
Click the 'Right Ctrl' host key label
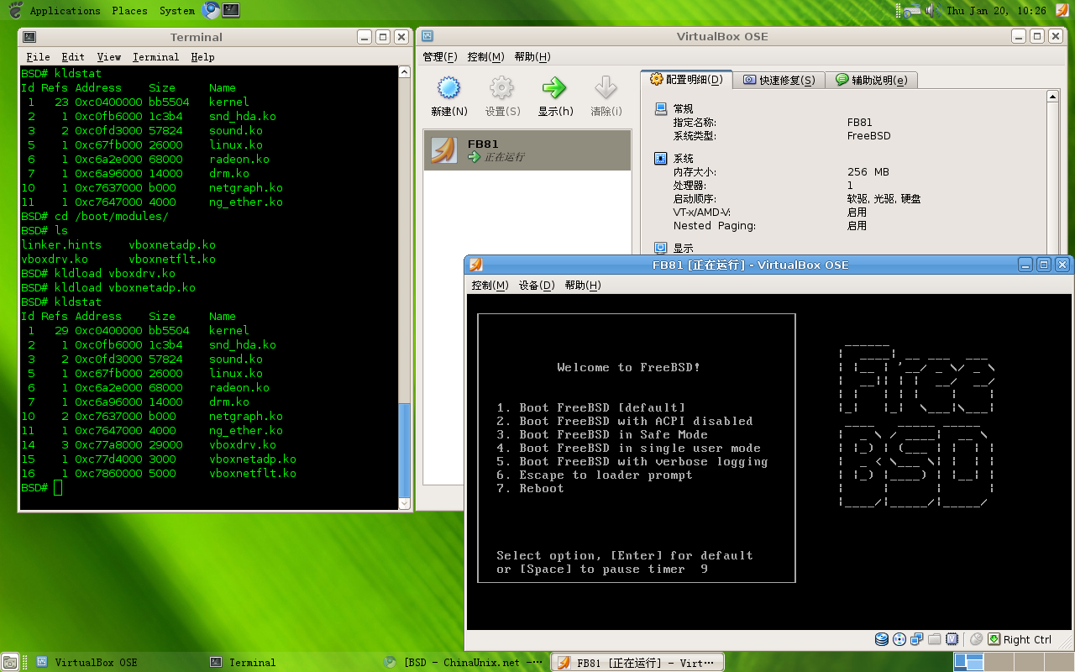(1027, 640)
